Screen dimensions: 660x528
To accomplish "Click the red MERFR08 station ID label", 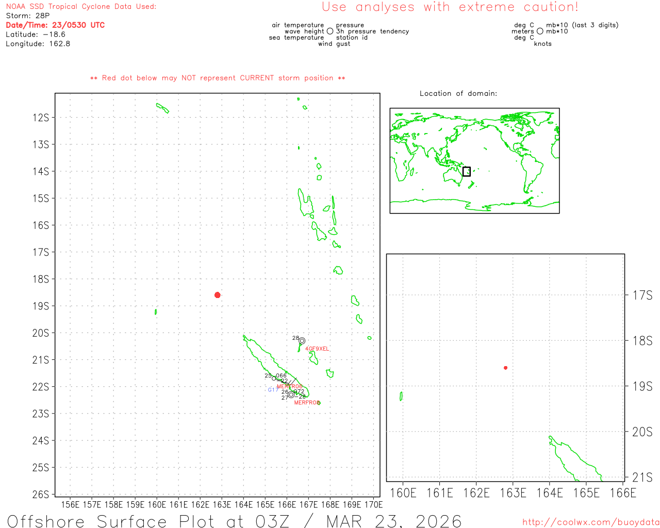I will point(306,403).
